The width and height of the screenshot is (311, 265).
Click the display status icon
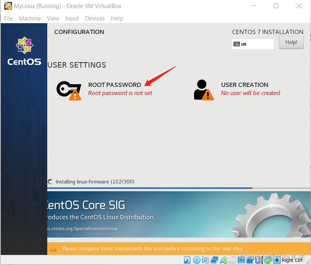point(241,260)
